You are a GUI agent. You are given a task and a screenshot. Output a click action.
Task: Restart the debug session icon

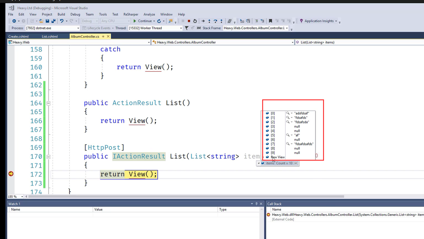(195, 21)
